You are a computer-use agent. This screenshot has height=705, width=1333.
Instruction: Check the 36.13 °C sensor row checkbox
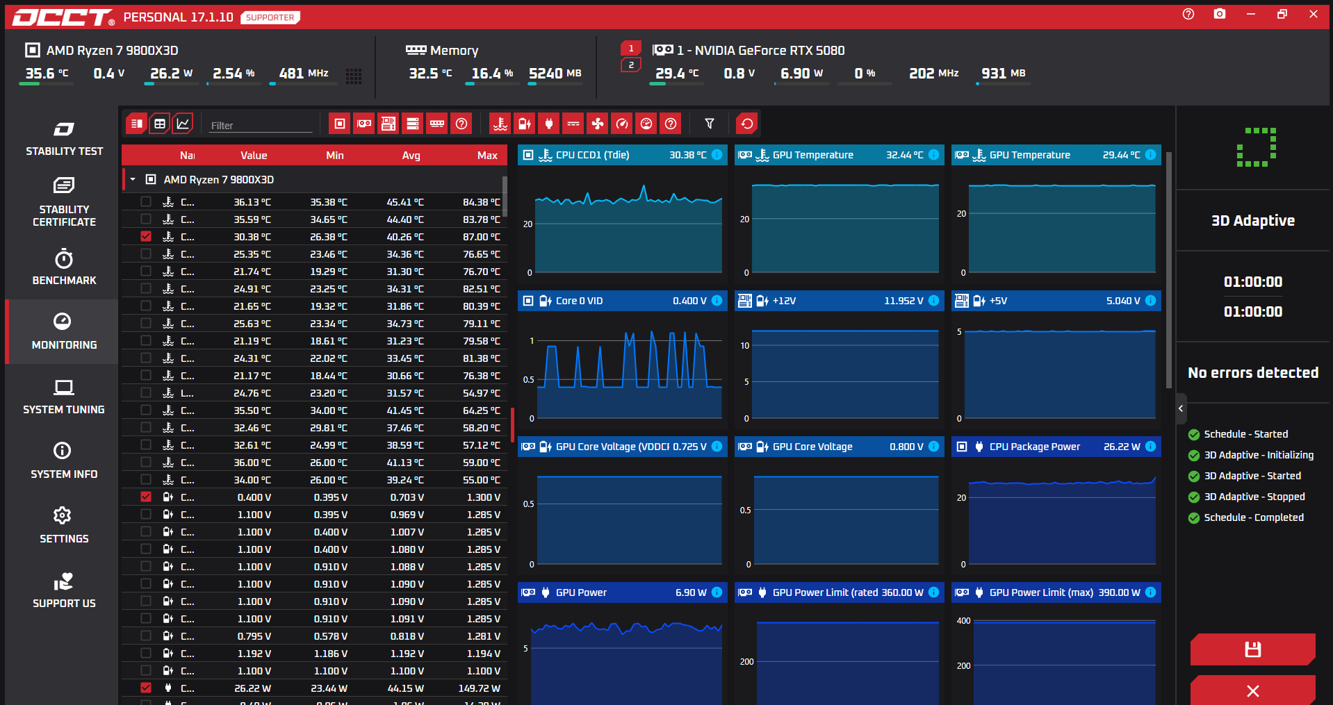coord(146,201)
